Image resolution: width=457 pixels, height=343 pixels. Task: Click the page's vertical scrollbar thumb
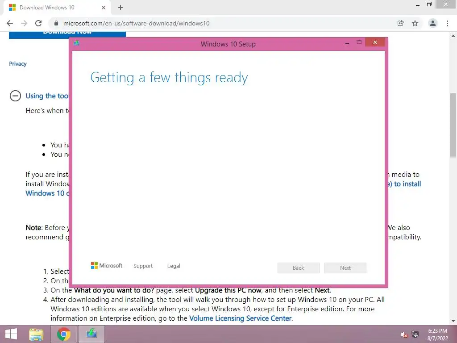click(x=453, y=125)
